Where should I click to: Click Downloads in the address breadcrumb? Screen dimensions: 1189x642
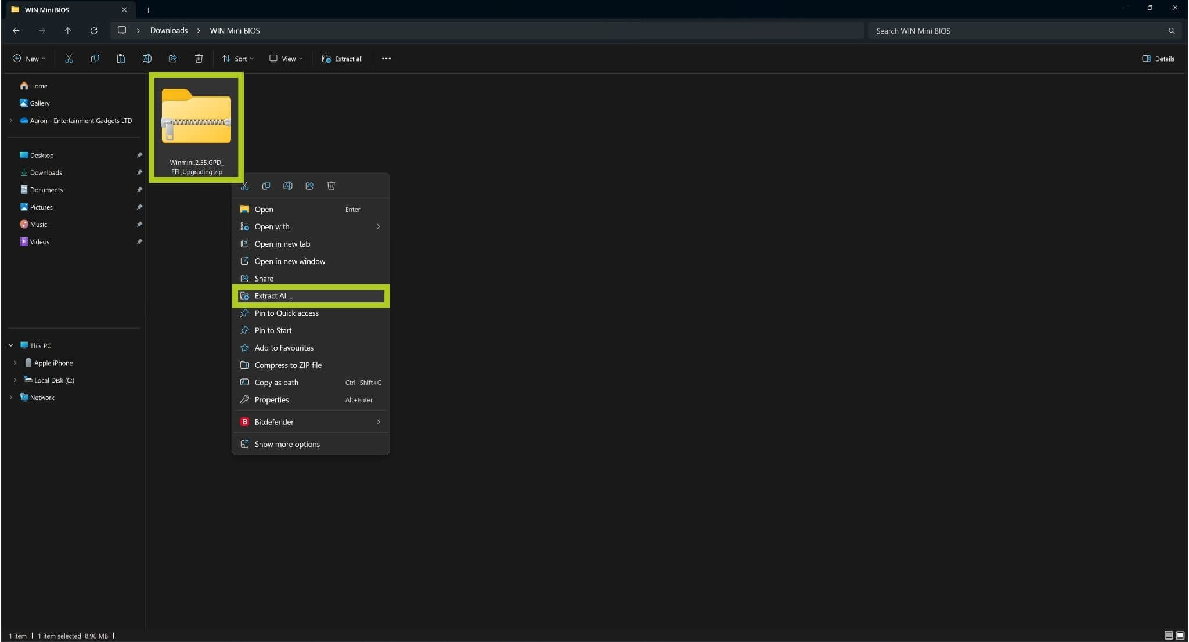coord(168,31)
